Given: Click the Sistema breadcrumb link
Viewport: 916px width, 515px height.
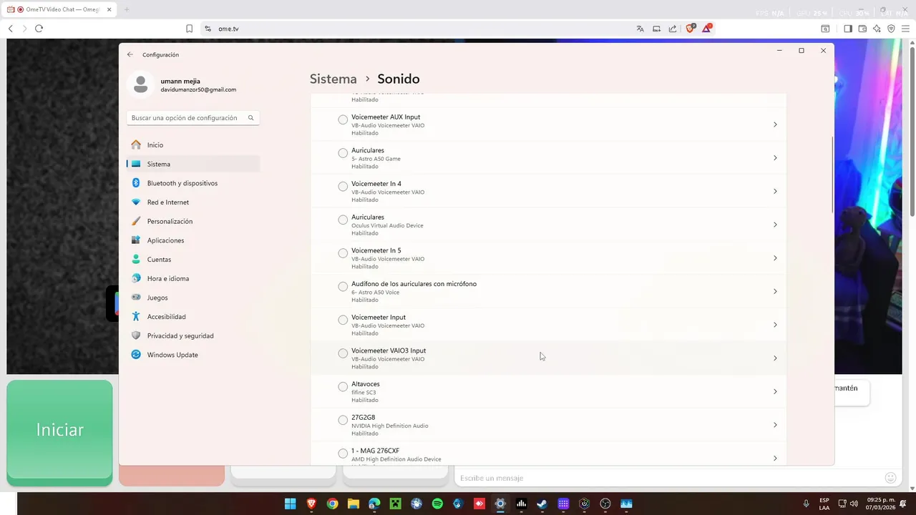Looking at the screenshot, I should click(x=333, y=79).
